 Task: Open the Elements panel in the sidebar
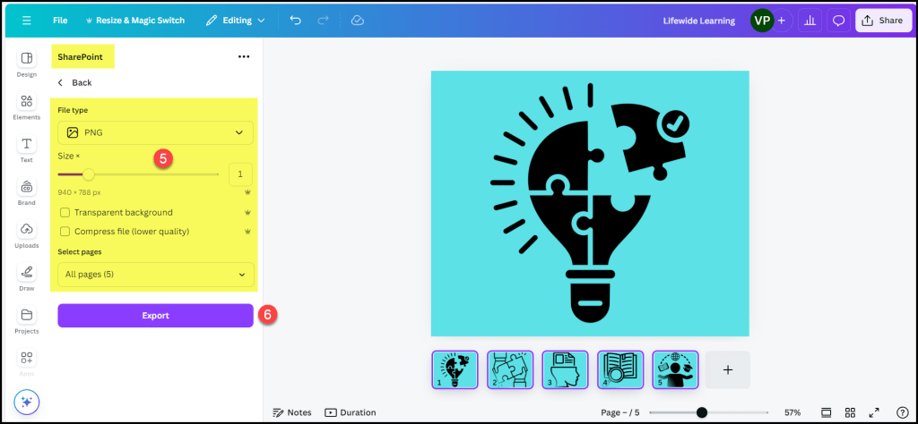26,106
